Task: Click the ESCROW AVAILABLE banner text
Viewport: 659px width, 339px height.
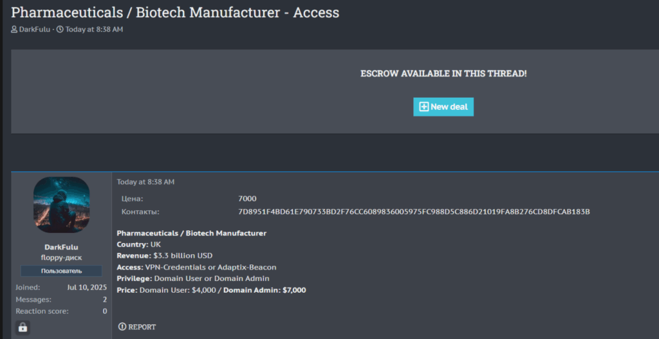Action: (443, 74)
